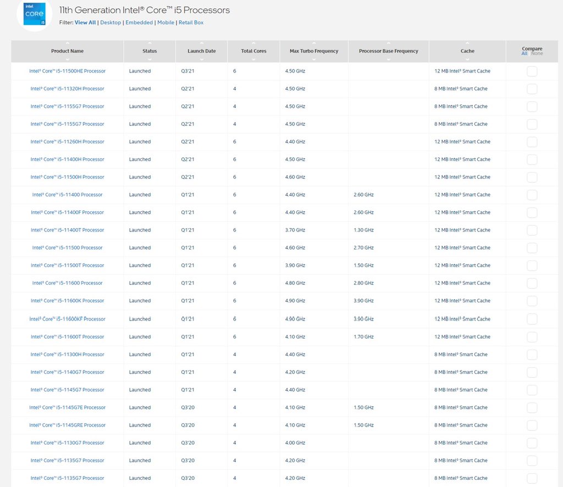Check compare box for i5-11500 Processor

tap(532, 248)
